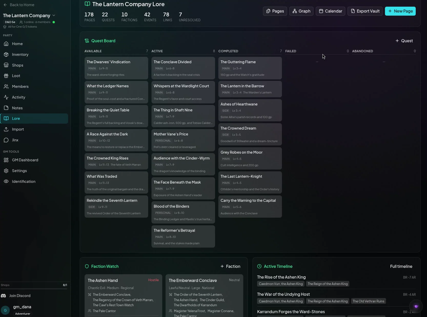Open the Calendar view

pos(330,11)
